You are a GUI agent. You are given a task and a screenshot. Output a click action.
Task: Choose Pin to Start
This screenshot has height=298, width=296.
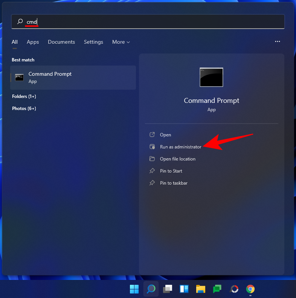(171, 171)
